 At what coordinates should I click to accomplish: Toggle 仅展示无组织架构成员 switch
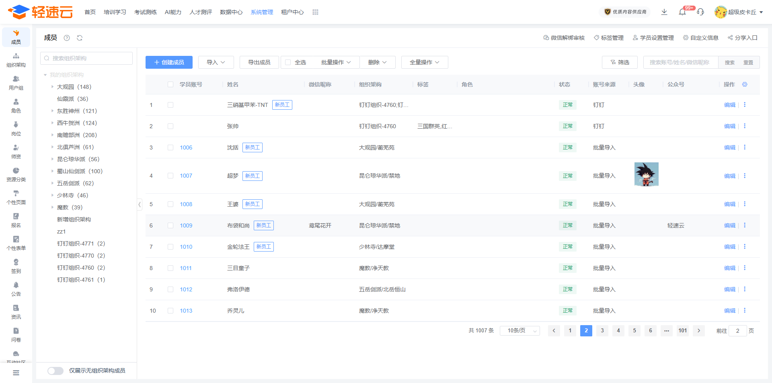point(55,371)
